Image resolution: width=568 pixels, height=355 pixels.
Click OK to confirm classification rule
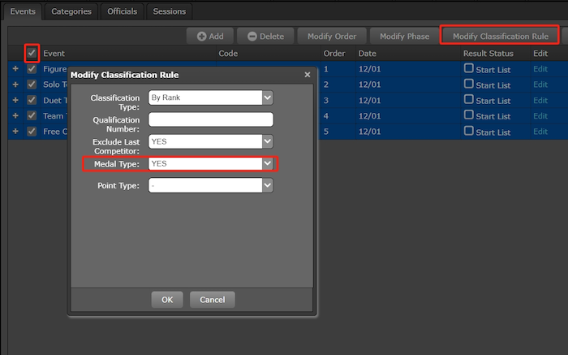tap(167, 300)
